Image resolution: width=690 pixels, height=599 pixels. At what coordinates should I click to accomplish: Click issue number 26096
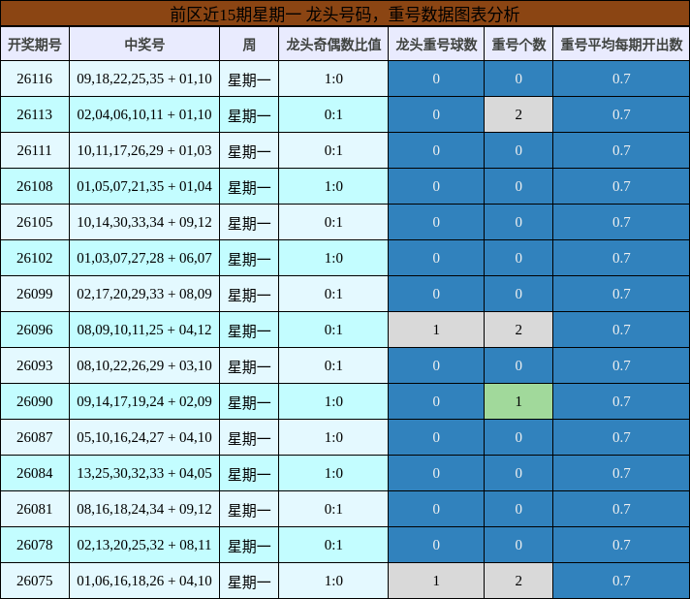(x=35, y=330)
